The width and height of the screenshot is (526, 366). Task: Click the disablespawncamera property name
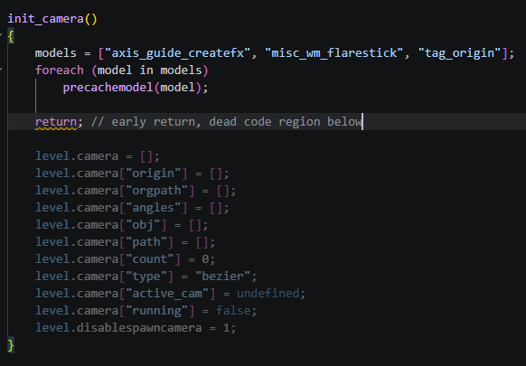pos(139,327)
